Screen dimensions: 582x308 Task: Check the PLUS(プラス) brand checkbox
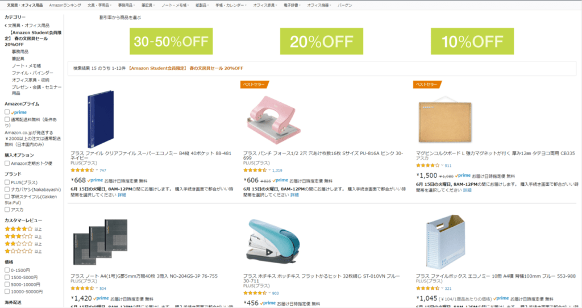click(7, 182)
